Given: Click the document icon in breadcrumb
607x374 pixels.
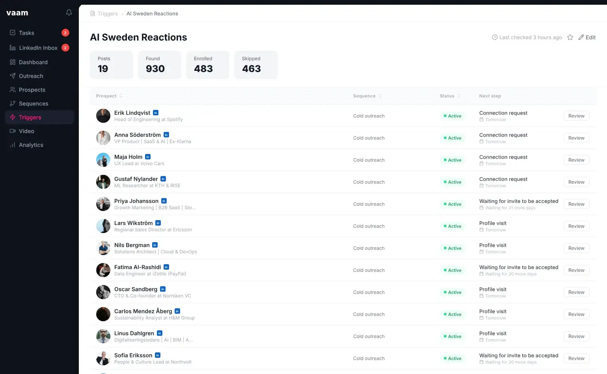Looking at the screenshot, I should pyautogui.click(x=93, y=14).
